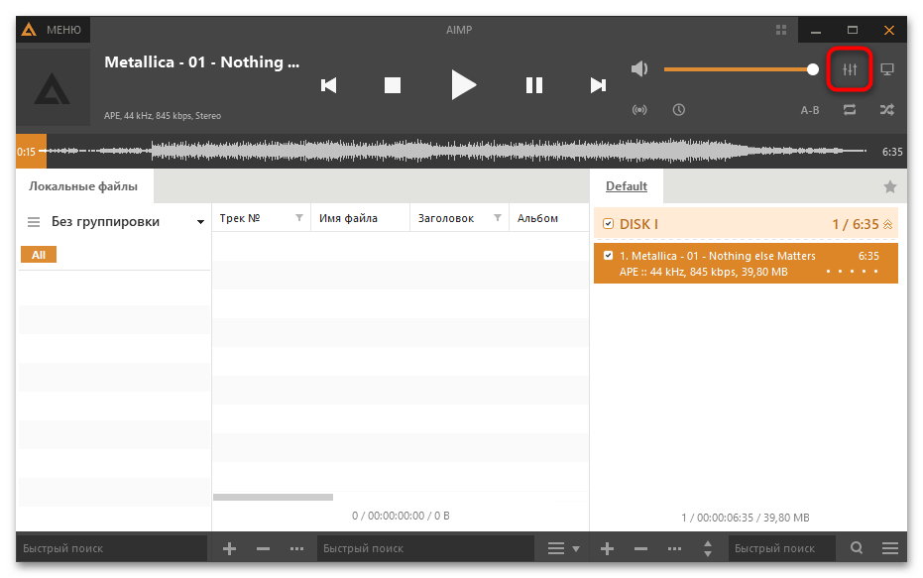Uncheck the Nothing else Matters track checkbox
923x578 pixels.
pos(608,256)
